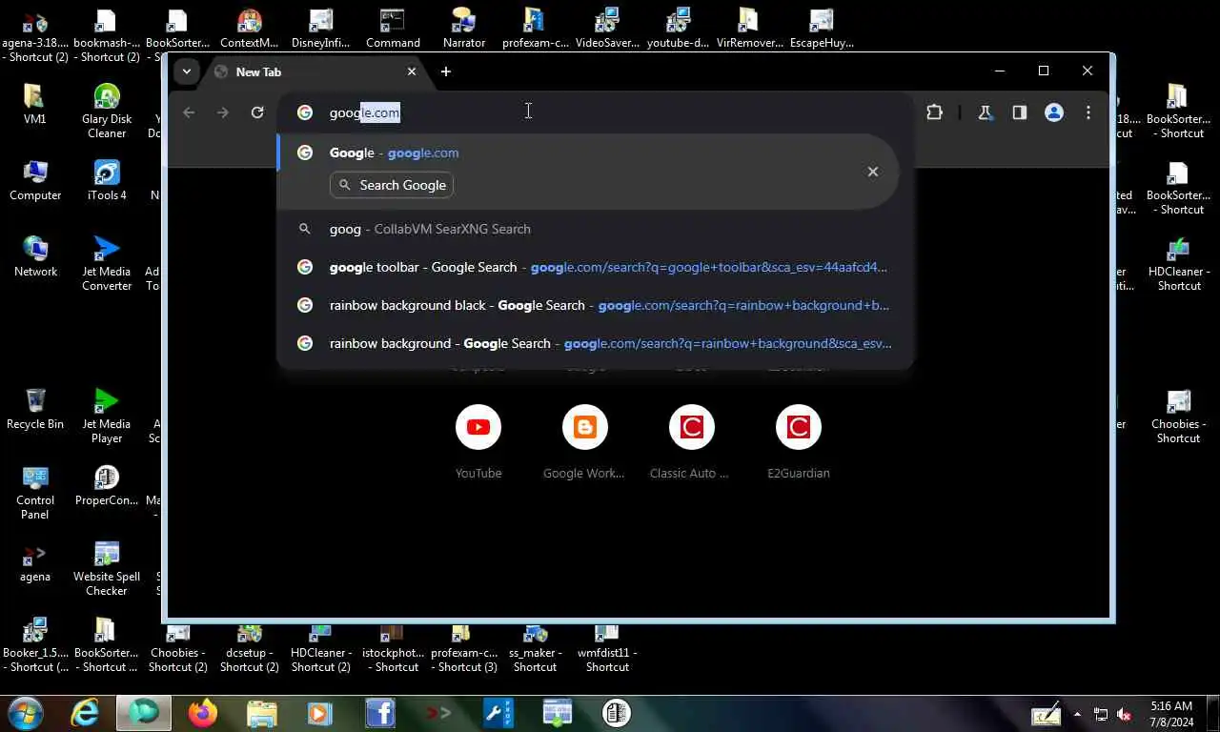Open the 5:16 AM clock
This screenshot has width=1220, height=732.
point(1171,714)
